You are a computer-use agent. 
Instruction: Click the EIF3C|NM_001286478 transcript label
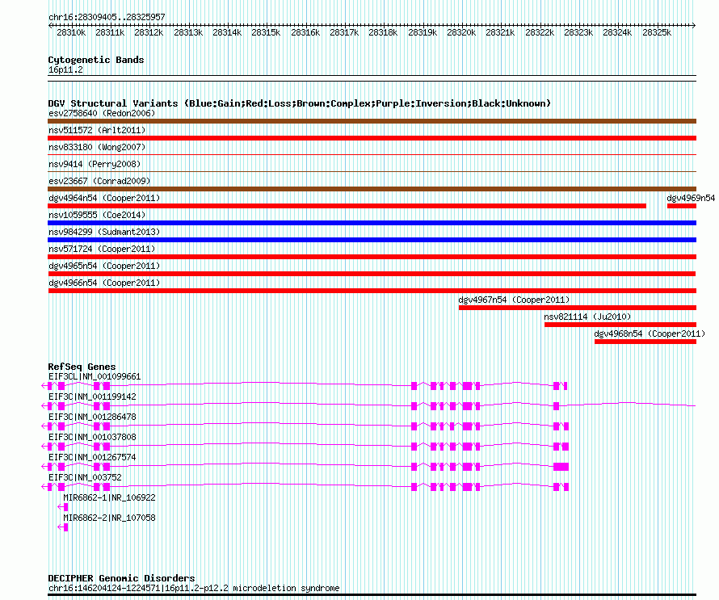[92, 417]
